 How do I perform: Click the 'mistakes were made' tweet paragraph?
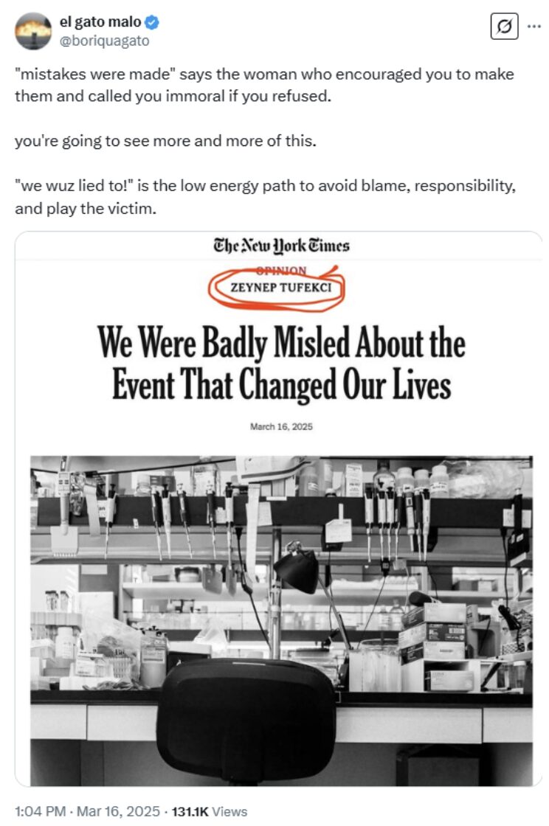coord(264,86)
